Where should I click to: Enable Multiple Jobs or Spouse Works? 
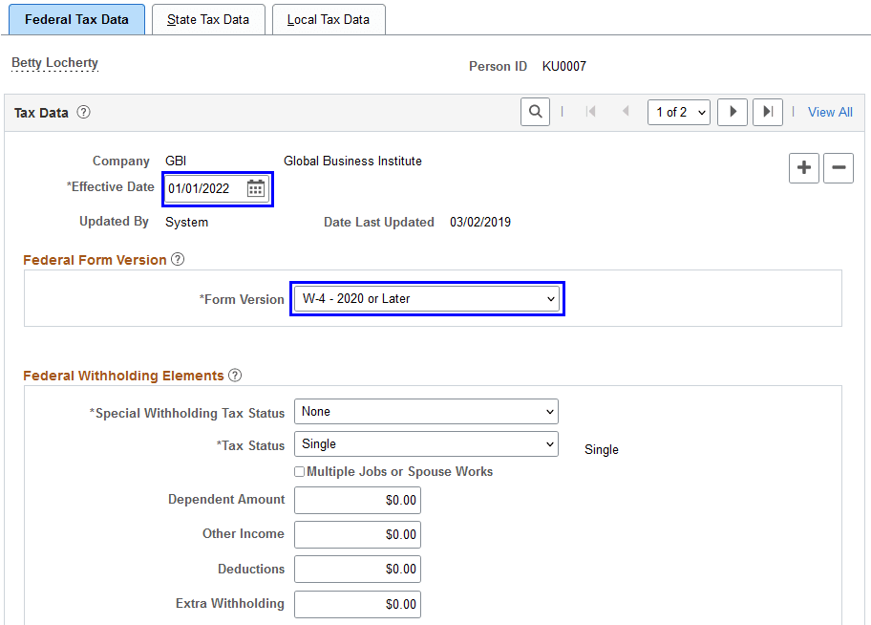coord(300,471)
